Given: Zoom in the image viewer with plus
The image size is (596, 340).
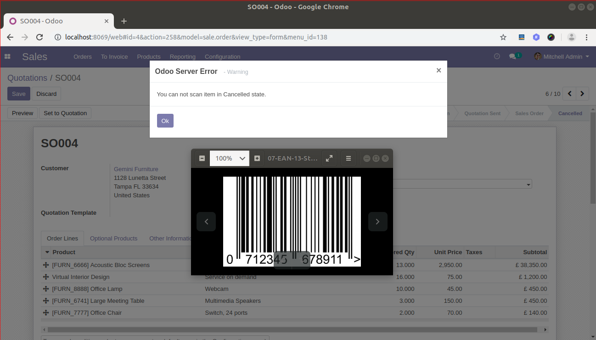Looking at the screenshot, I should coord(257,158).
